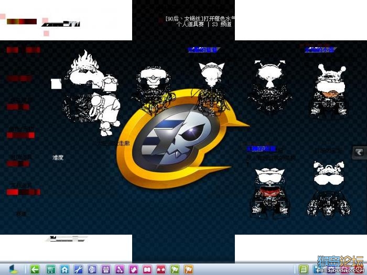Go to the home icon in bottom bar

pos(64,269)
